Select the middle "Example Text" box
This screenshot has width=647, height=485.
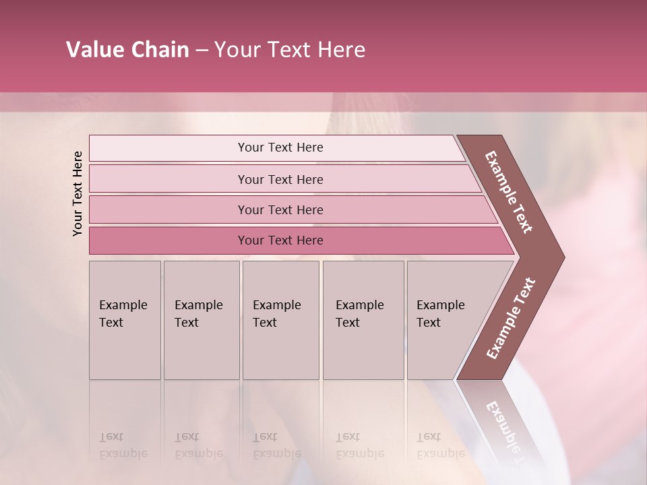click(x=280, y=319)
